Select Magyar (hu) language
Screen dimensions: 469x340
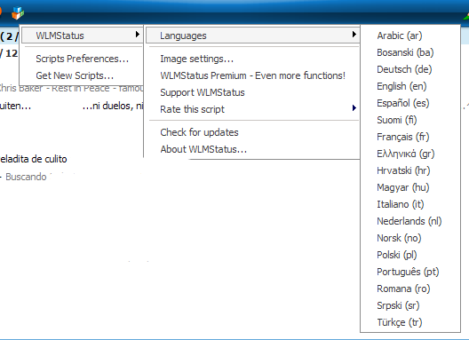point(410,187)
